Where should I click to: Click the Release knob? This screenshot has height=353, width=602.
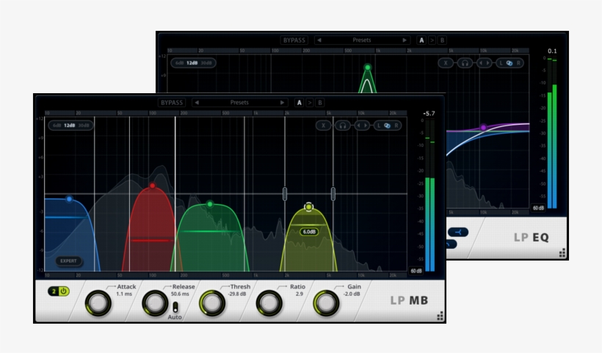click(x=155, y=303)
